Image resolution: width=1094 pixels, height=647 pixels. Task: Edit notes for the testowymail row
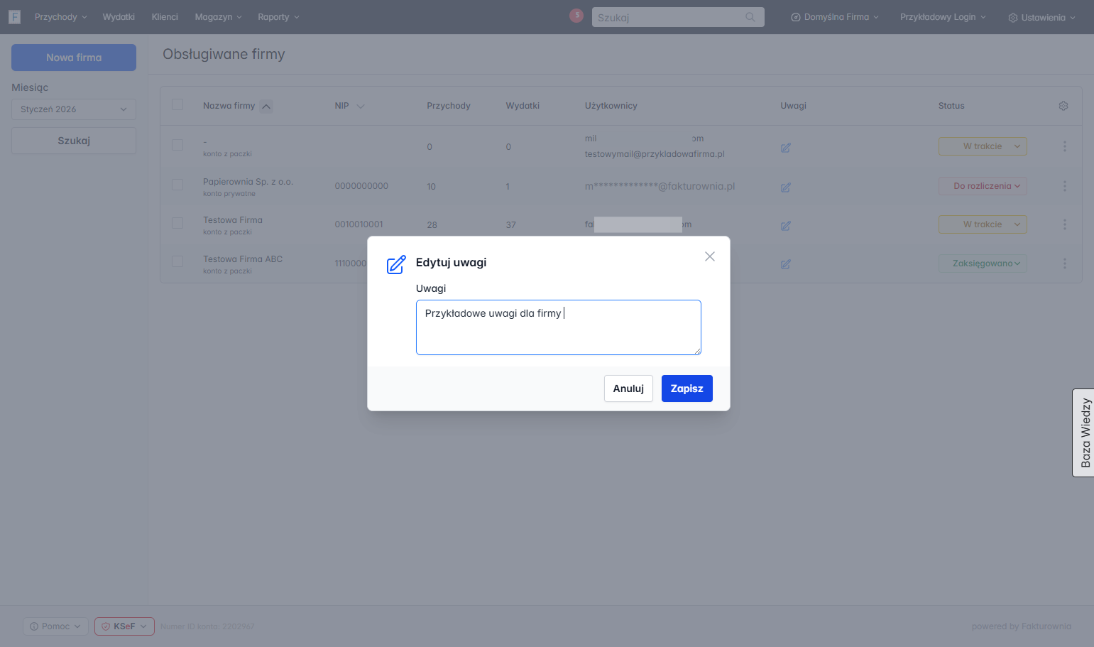[786, 148]
